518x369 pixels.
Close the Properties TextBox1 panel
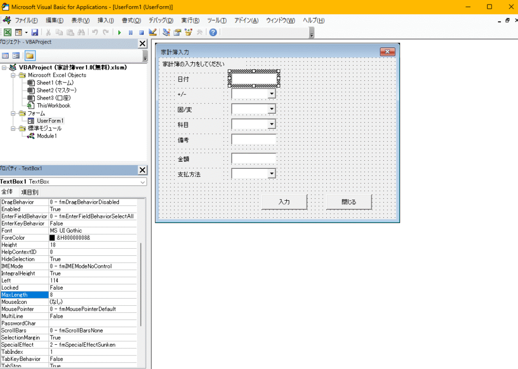pos(142,170)
